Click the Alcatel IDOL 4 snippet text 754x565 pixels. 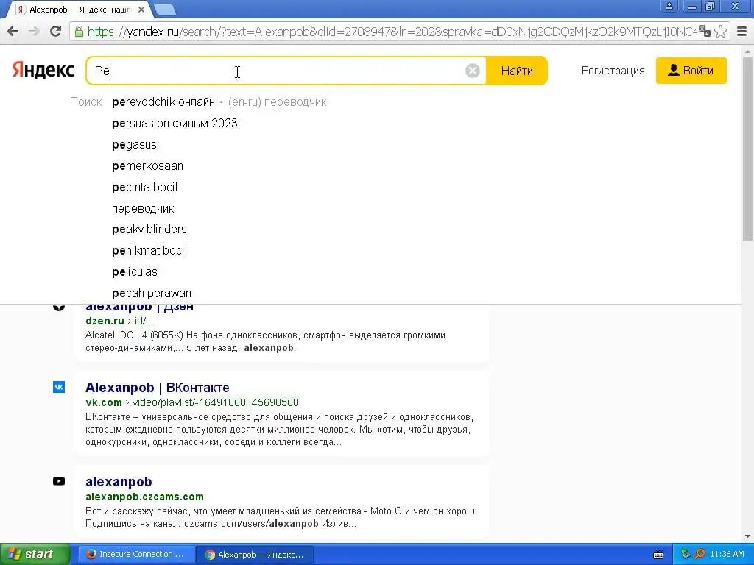tap(265, 341)
